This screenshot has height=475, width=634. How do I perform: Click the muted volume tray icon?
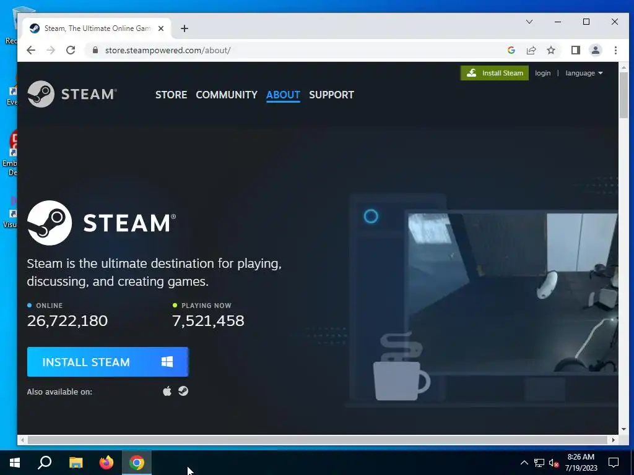pos(554,463)
